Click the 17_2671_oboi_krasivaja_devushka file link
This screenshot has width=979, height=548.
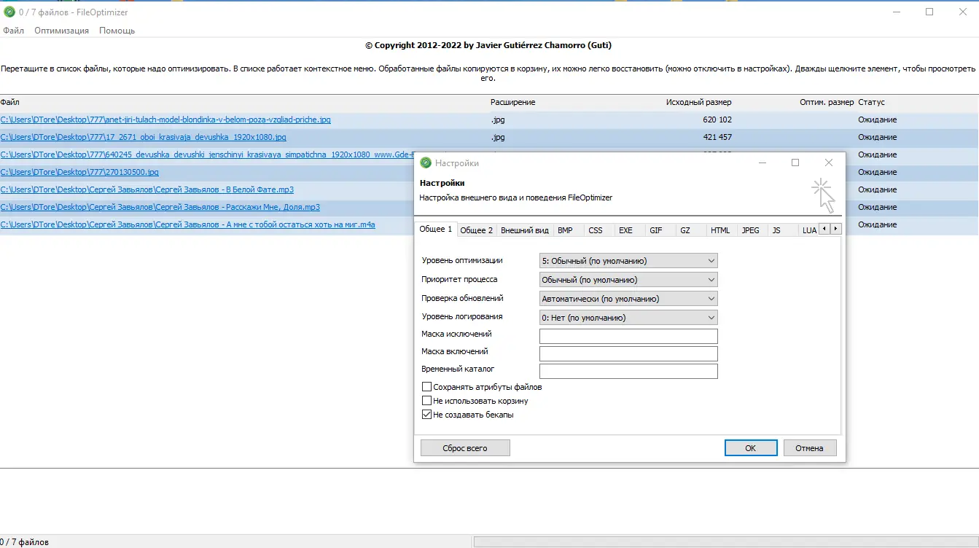tap(143, 137)
